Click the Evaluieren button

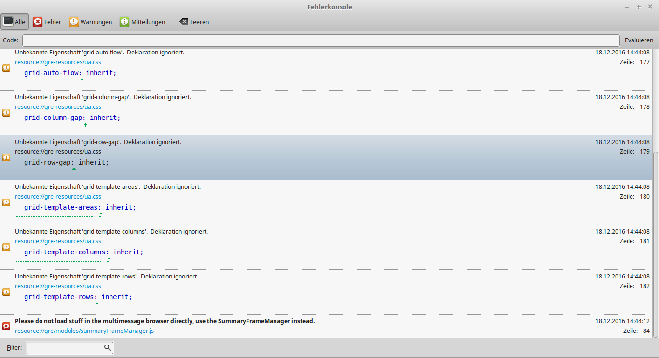(x=639, y=40)
